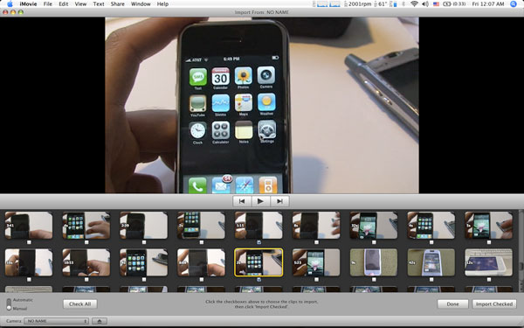The height and width of the screenshot is (328, 524).
Task: Select the 35s clip thumbnail
Action: [x=29, y=262]
